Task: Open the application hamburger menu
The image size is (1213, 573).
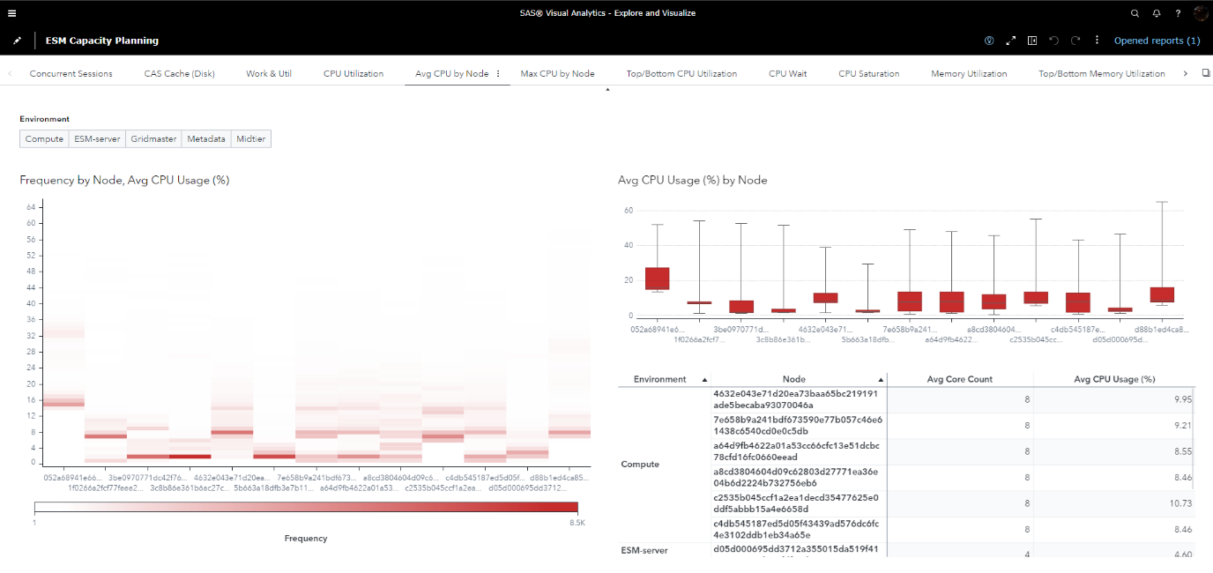Action: pos(12,12)
